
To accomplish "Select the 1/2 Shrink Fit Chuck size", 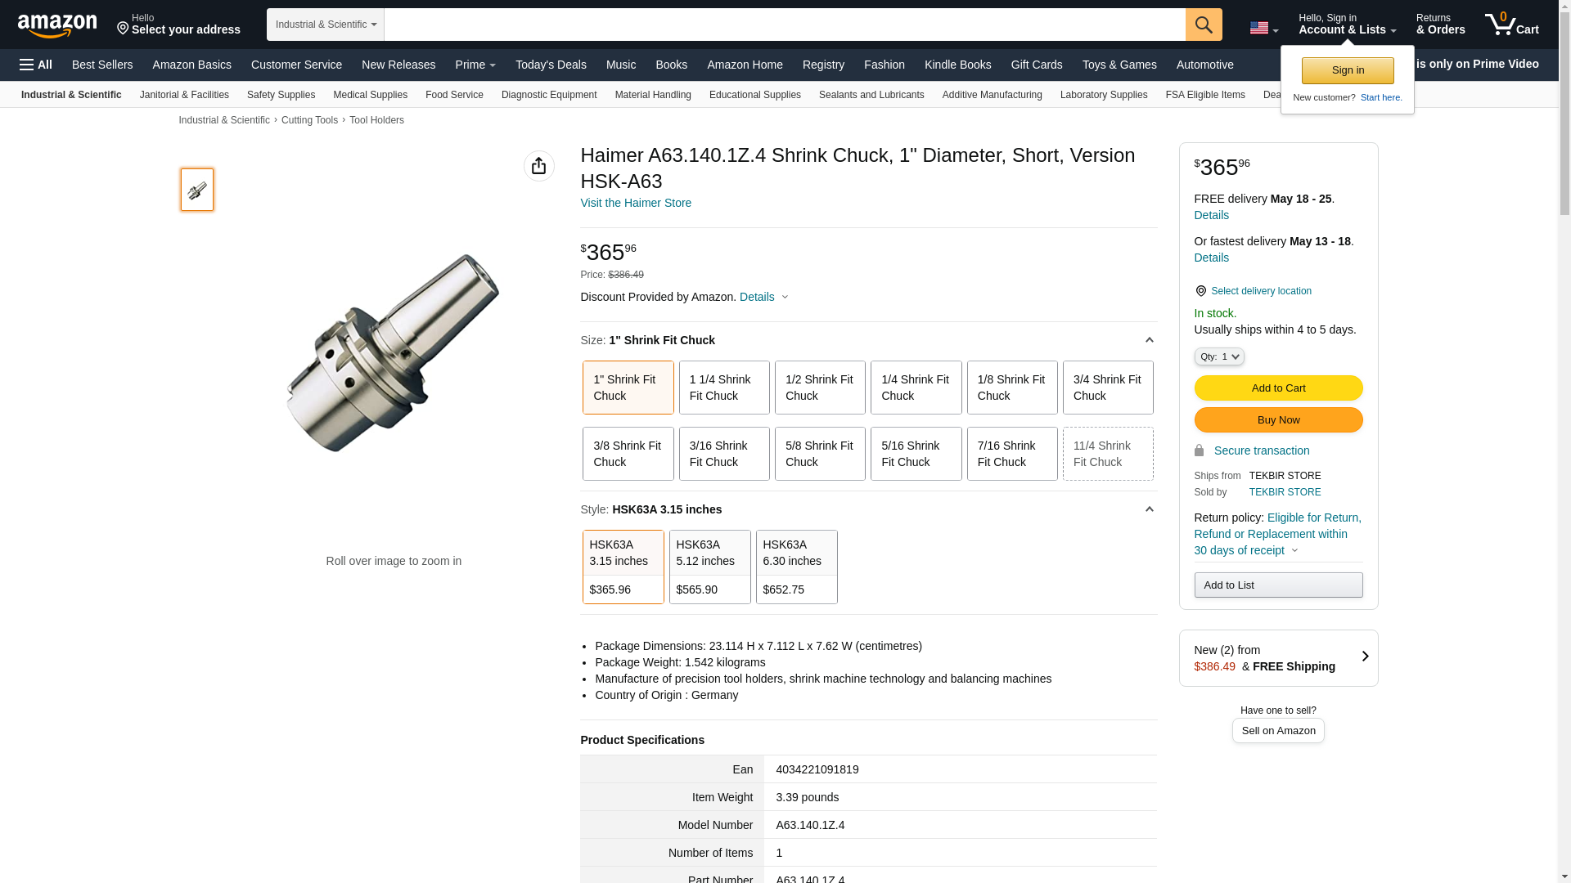I will [819, 388].
